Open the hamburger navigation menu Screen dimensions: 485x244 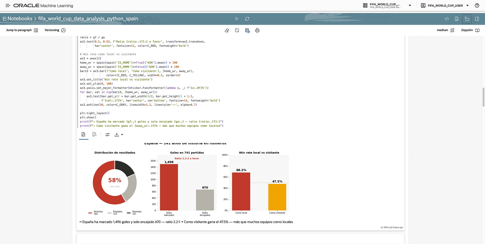(x=8, y=5)
